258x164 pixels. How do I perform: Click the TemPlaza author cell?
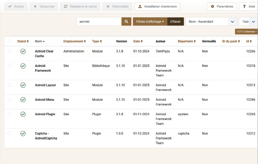click(x=163, y=51)
